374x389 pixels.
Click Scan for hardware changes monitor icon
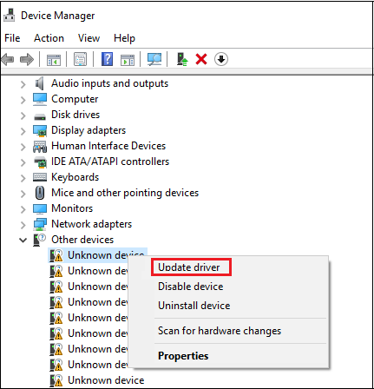(154, 59)
